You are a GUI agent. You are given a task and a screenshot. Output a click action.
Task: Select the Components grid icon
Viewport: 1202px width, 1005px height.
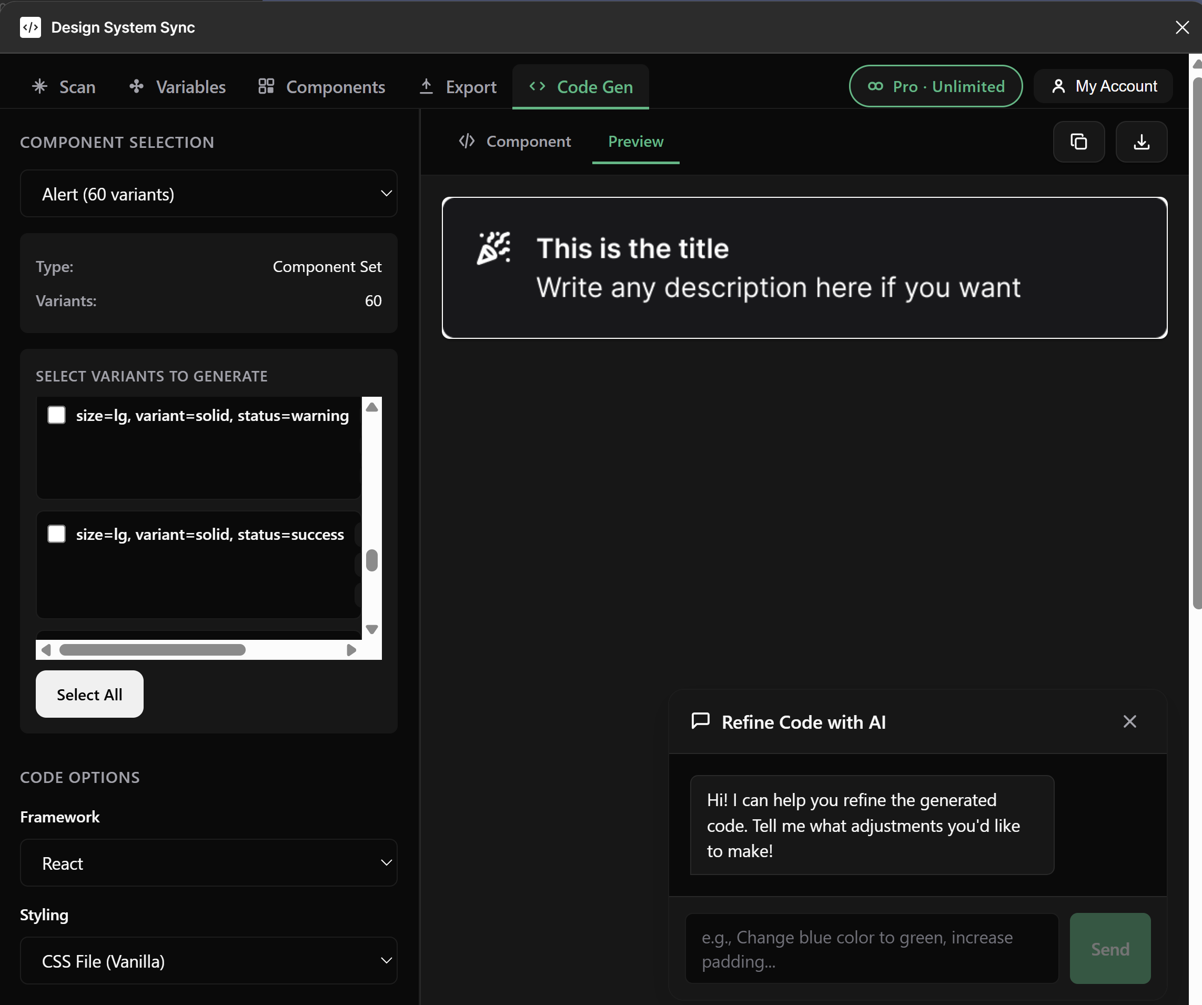coord(266,86)
